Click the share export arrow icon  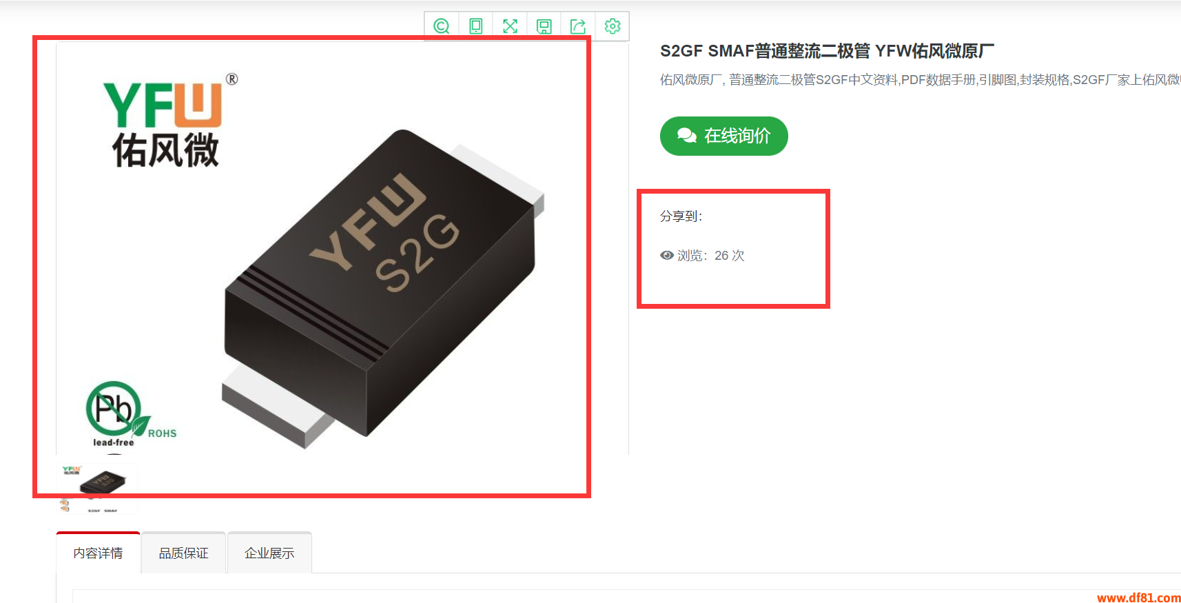(x=578, y=26)
